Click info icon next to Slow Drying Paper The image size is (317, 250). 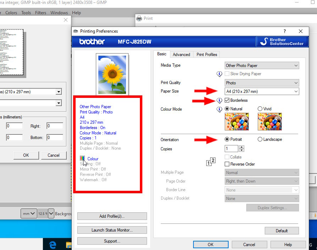tap(219, 74)
